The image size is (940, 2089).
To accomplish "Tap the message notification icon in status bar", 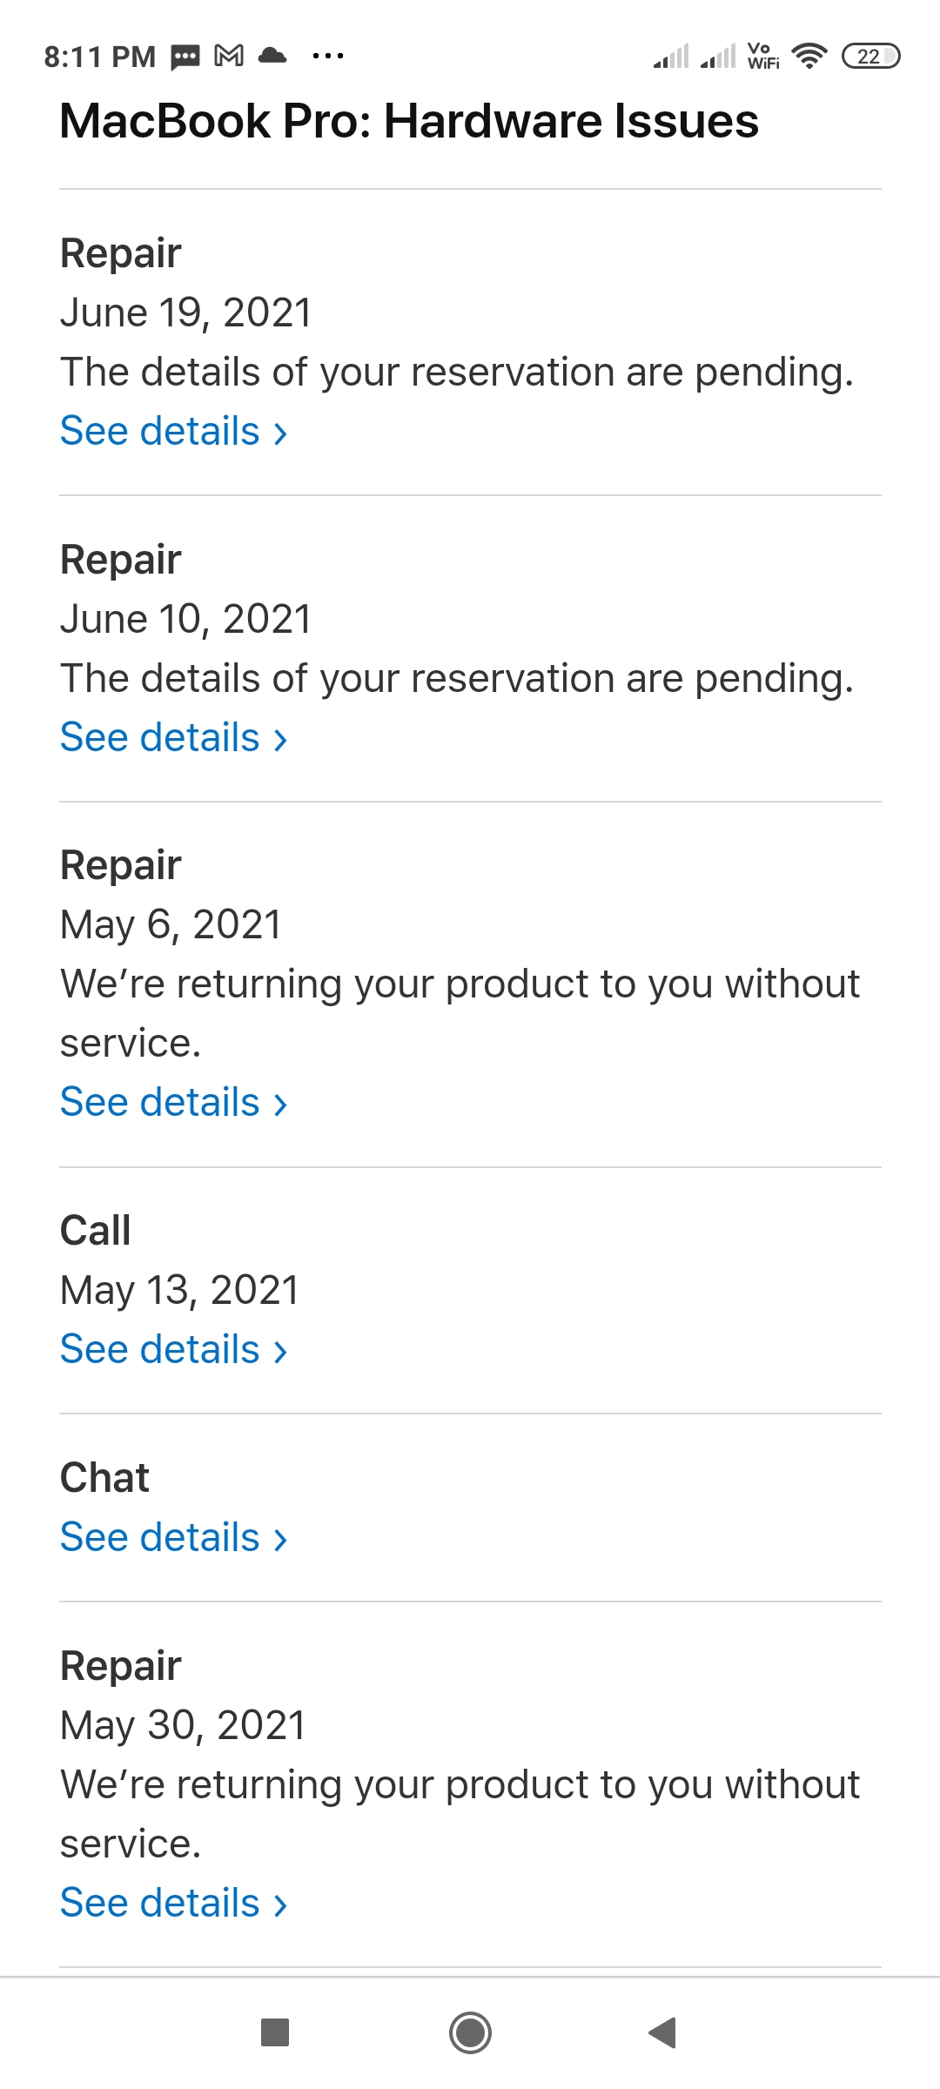I will tap(185, 57).
